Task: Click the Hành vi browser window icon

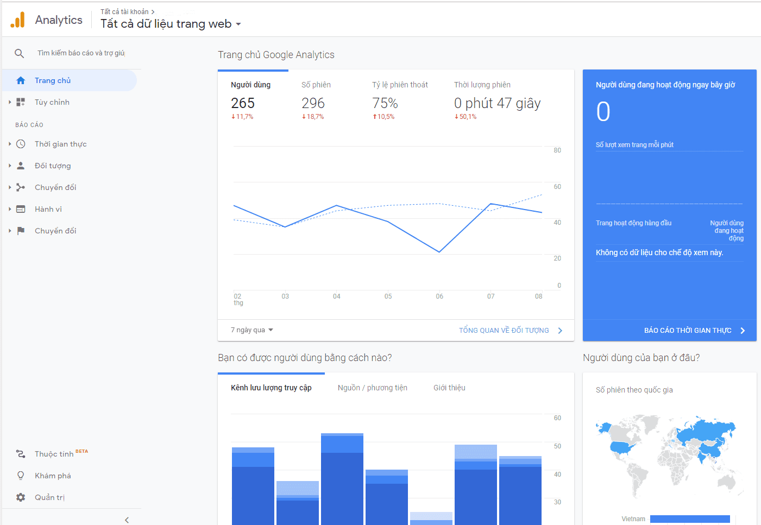Action: (21, 209)
